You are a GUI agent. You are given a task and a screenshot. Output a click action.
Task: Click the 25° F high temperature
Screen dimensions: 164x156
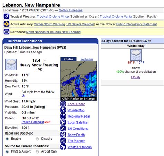(x=131, y=63)
